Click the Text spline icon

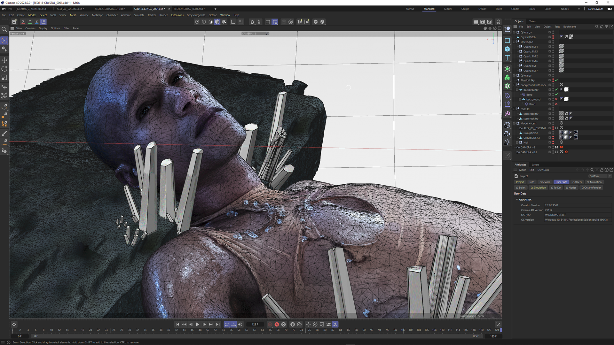(507, 58)
